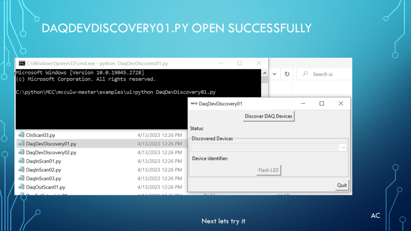
Task: Click the refresh icon in File Explorer
Action: coord(287,74)
